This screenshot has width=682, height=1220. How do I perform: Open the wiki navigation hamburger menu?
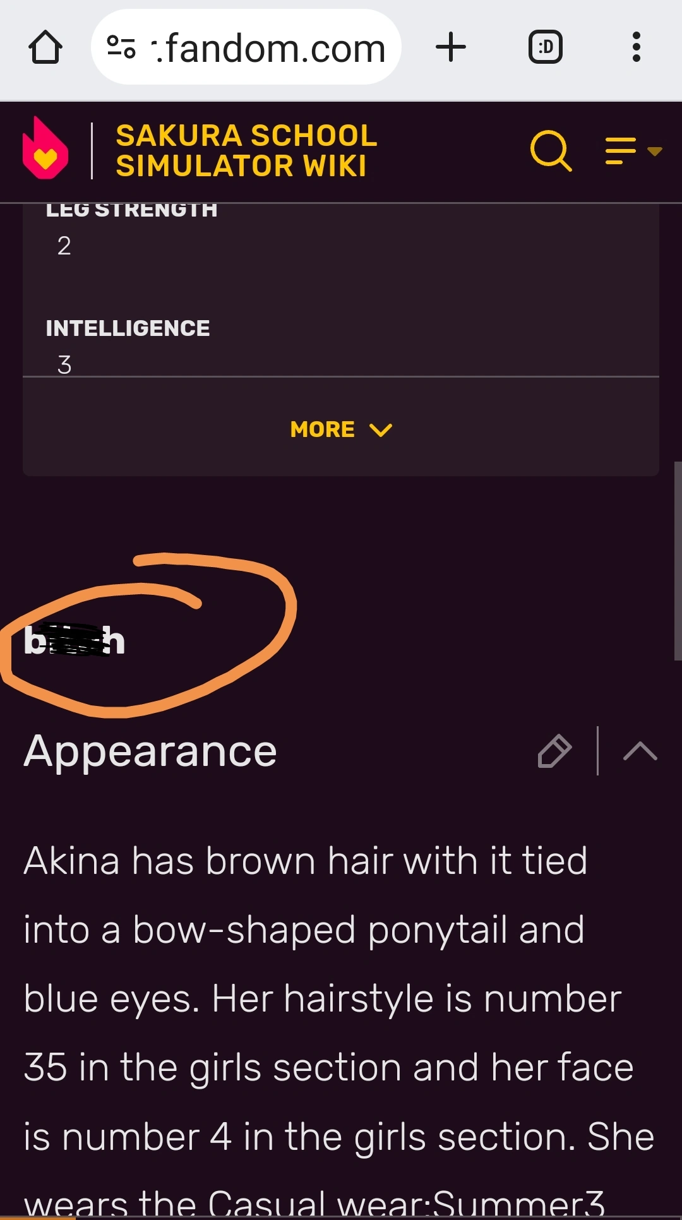point(621,151)
